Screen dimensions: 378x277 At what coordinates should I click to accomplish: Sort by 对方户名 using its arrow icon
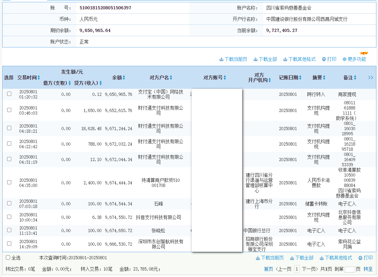click(x=171, y=78)
